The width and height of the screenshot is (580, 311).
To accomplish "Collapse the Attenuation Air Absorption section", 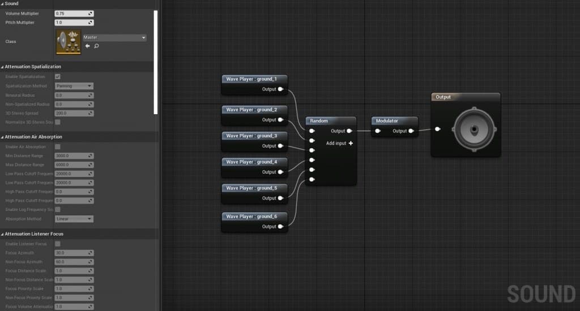I will tap(2, 137).
